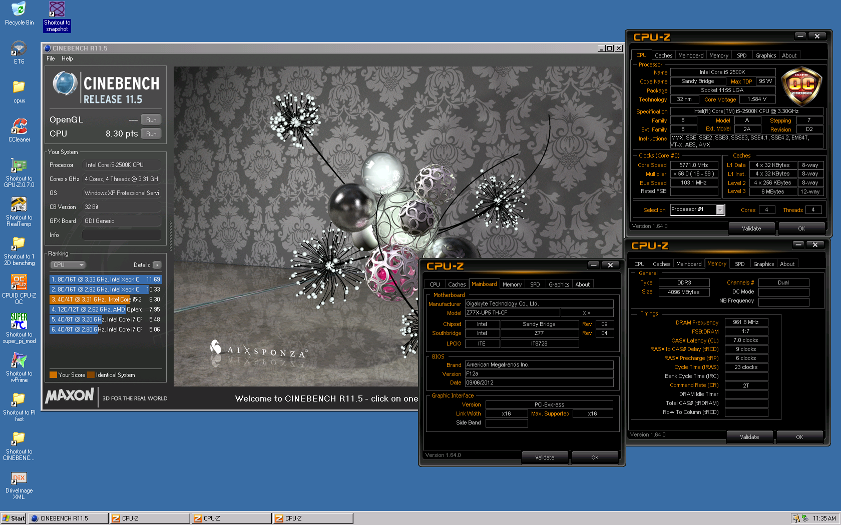The image size is (841, 525).
Task: Run the OpenGL benchmark
Action: click(x=151, y=120)
